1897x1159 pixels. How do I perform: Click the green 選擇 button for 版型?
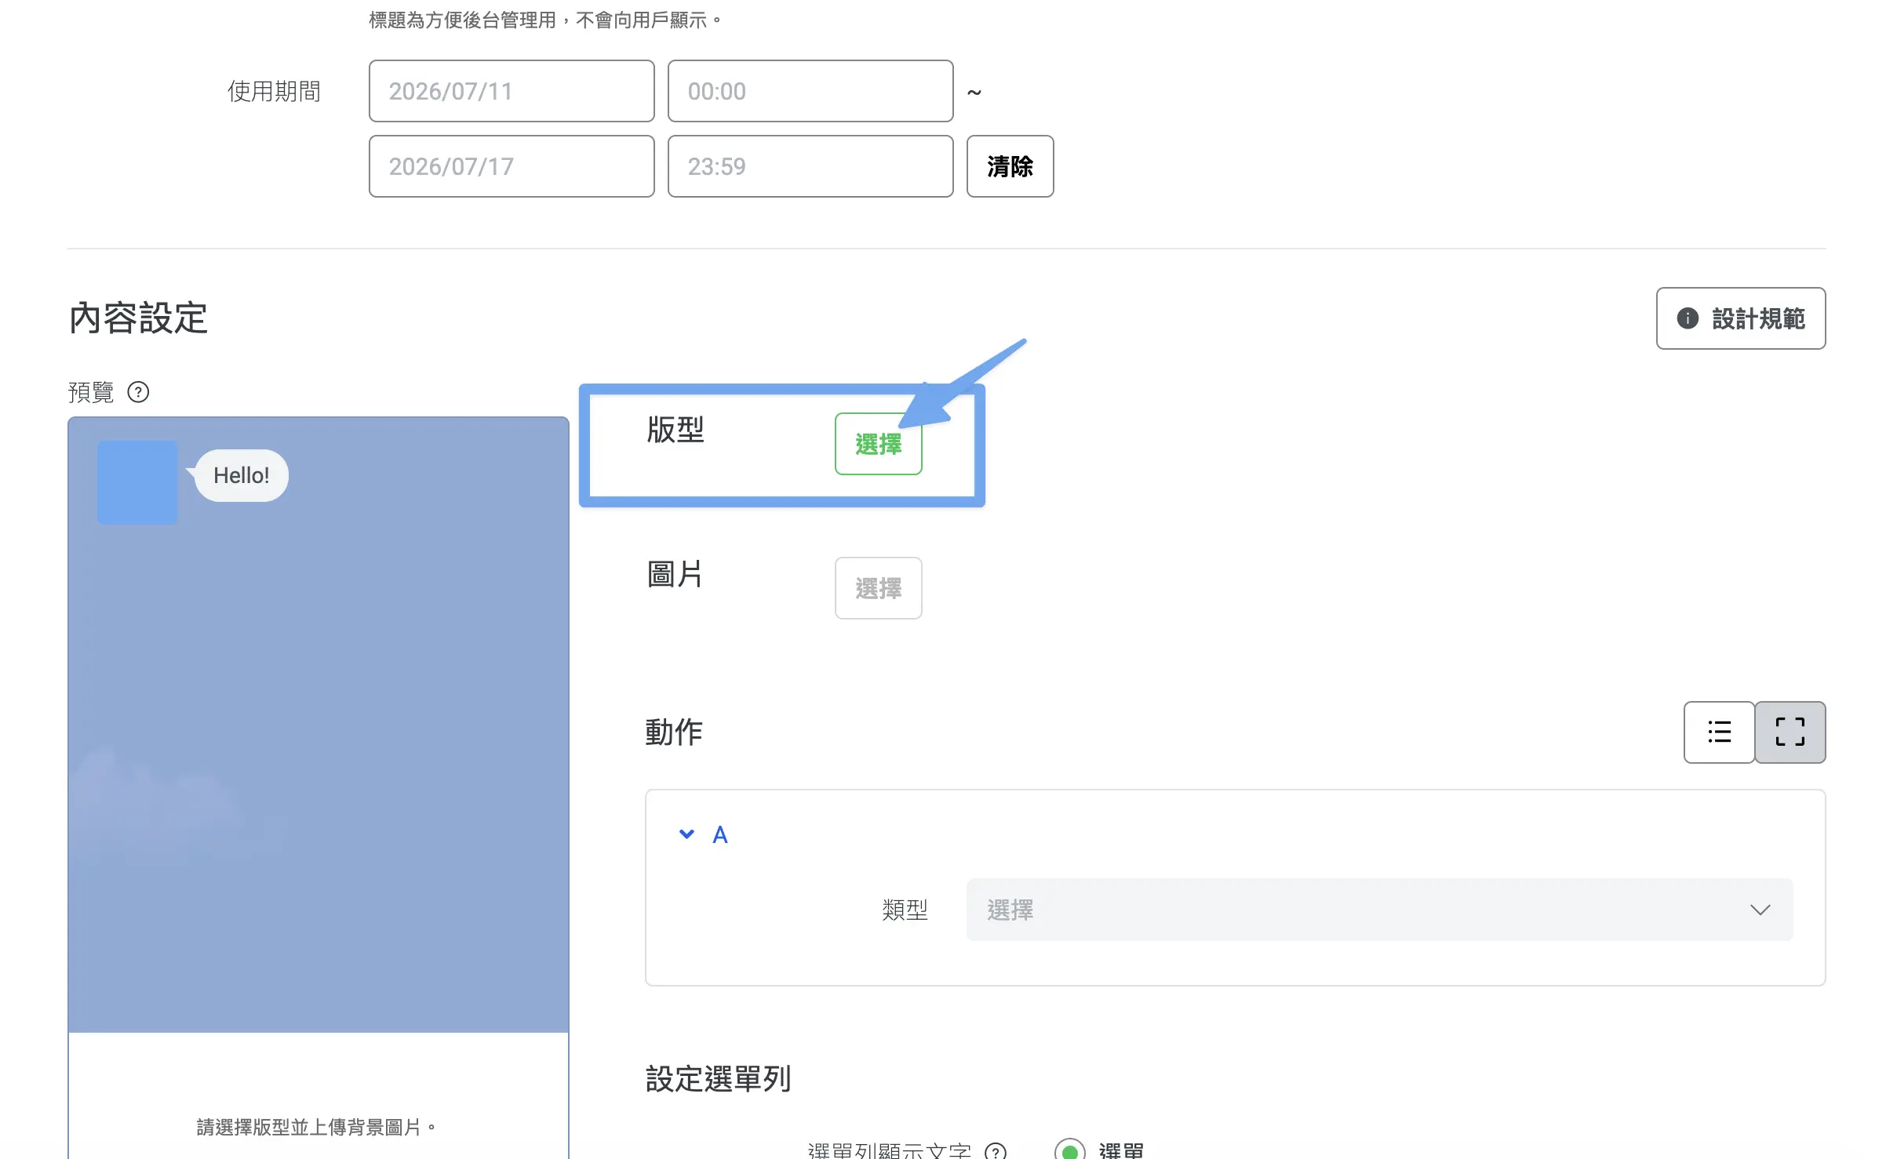(878, 444)
